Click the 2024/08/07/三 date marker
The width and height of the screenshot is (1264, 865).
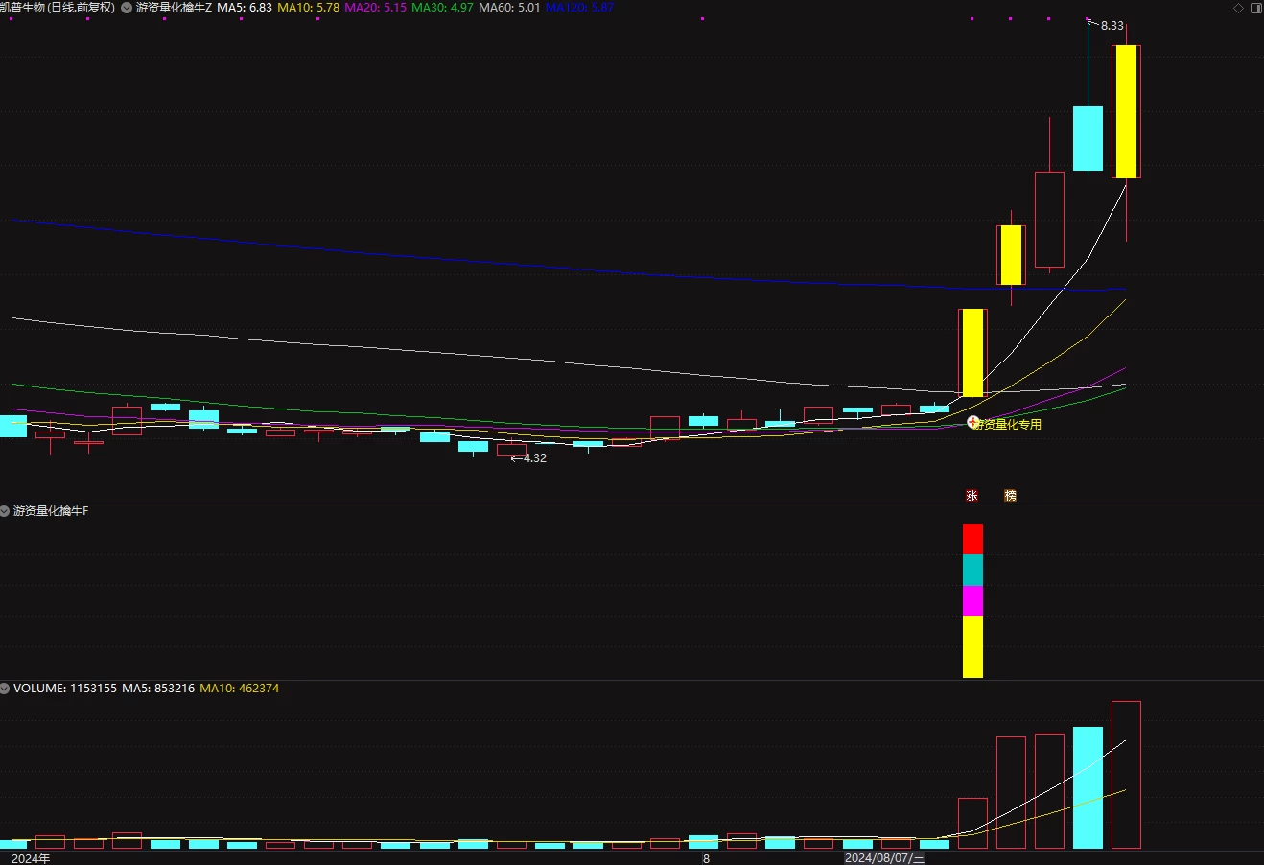885,858
